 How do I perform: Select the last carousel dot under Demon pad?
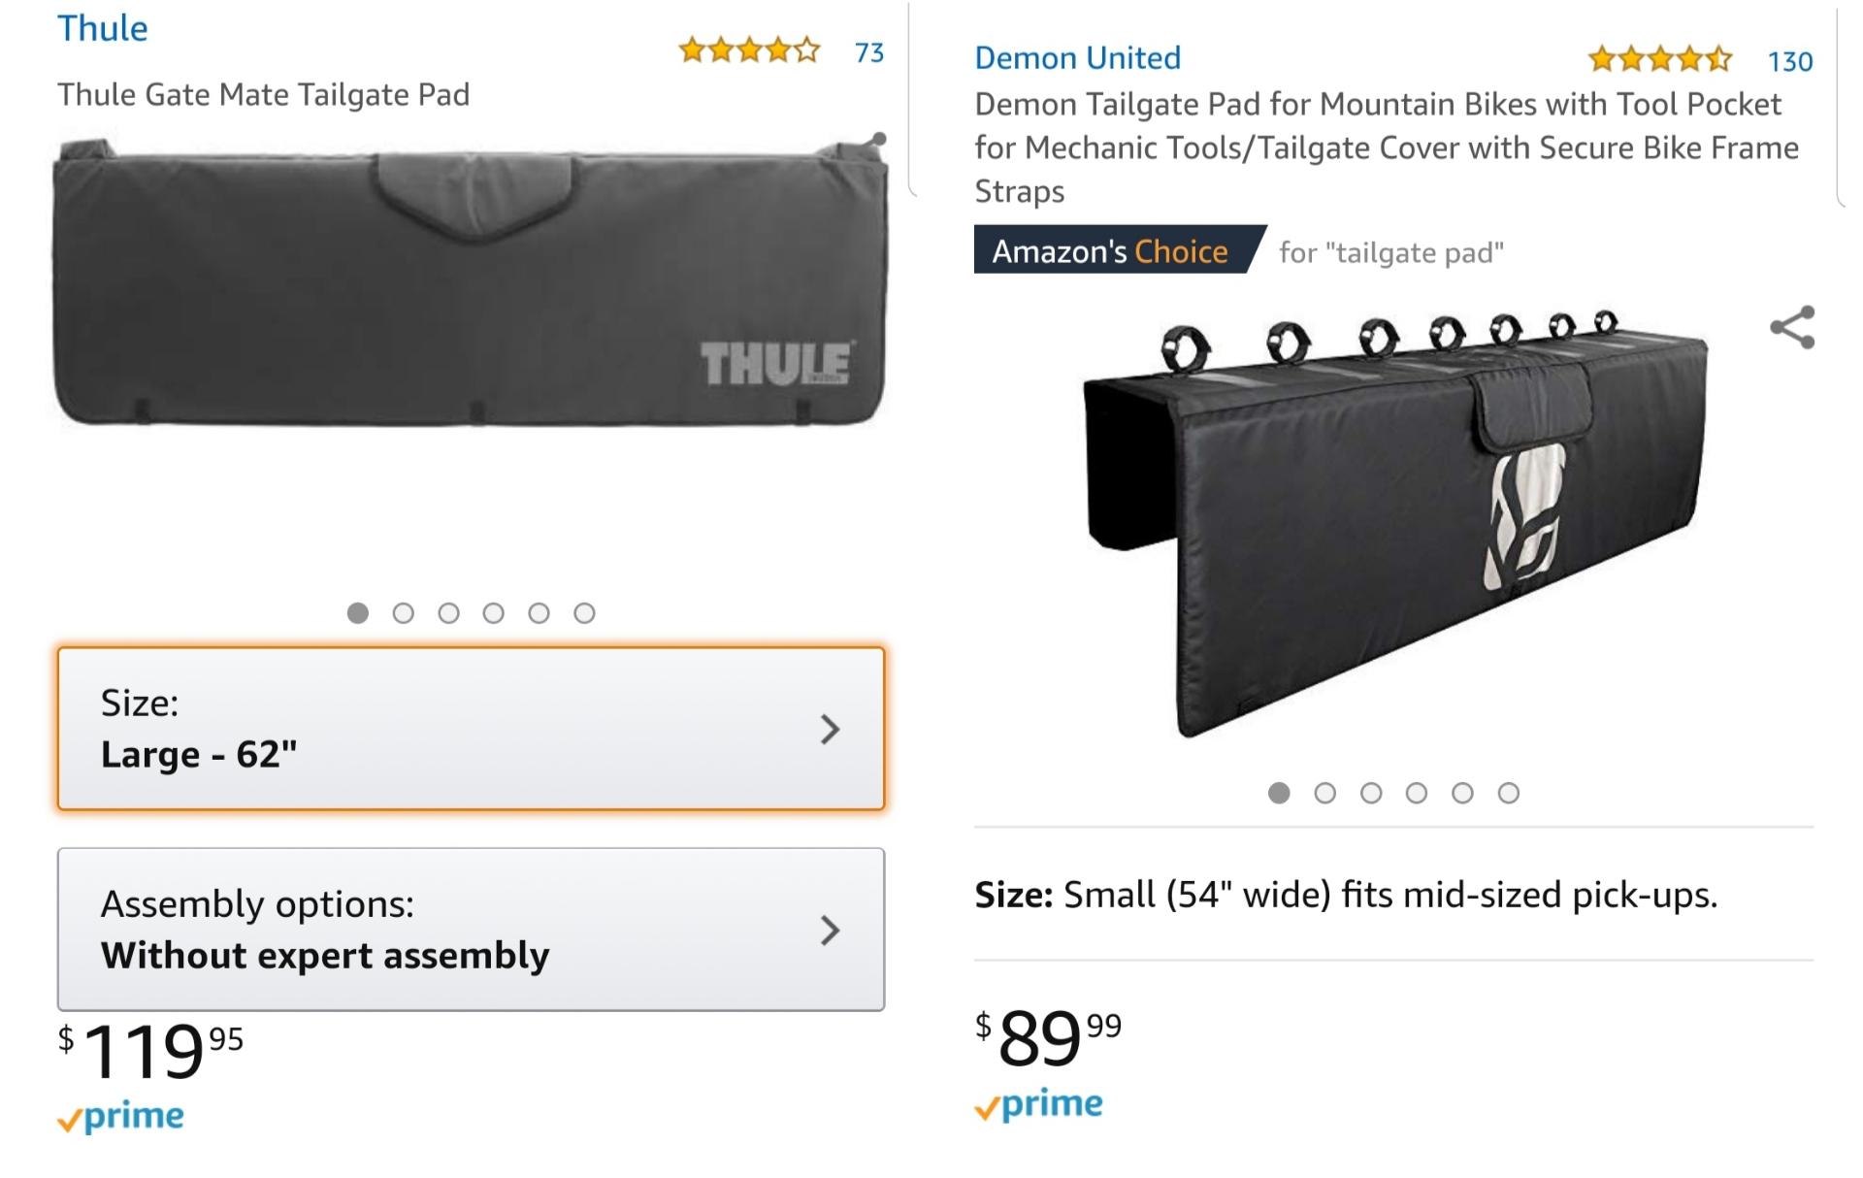pos(1510,793)
